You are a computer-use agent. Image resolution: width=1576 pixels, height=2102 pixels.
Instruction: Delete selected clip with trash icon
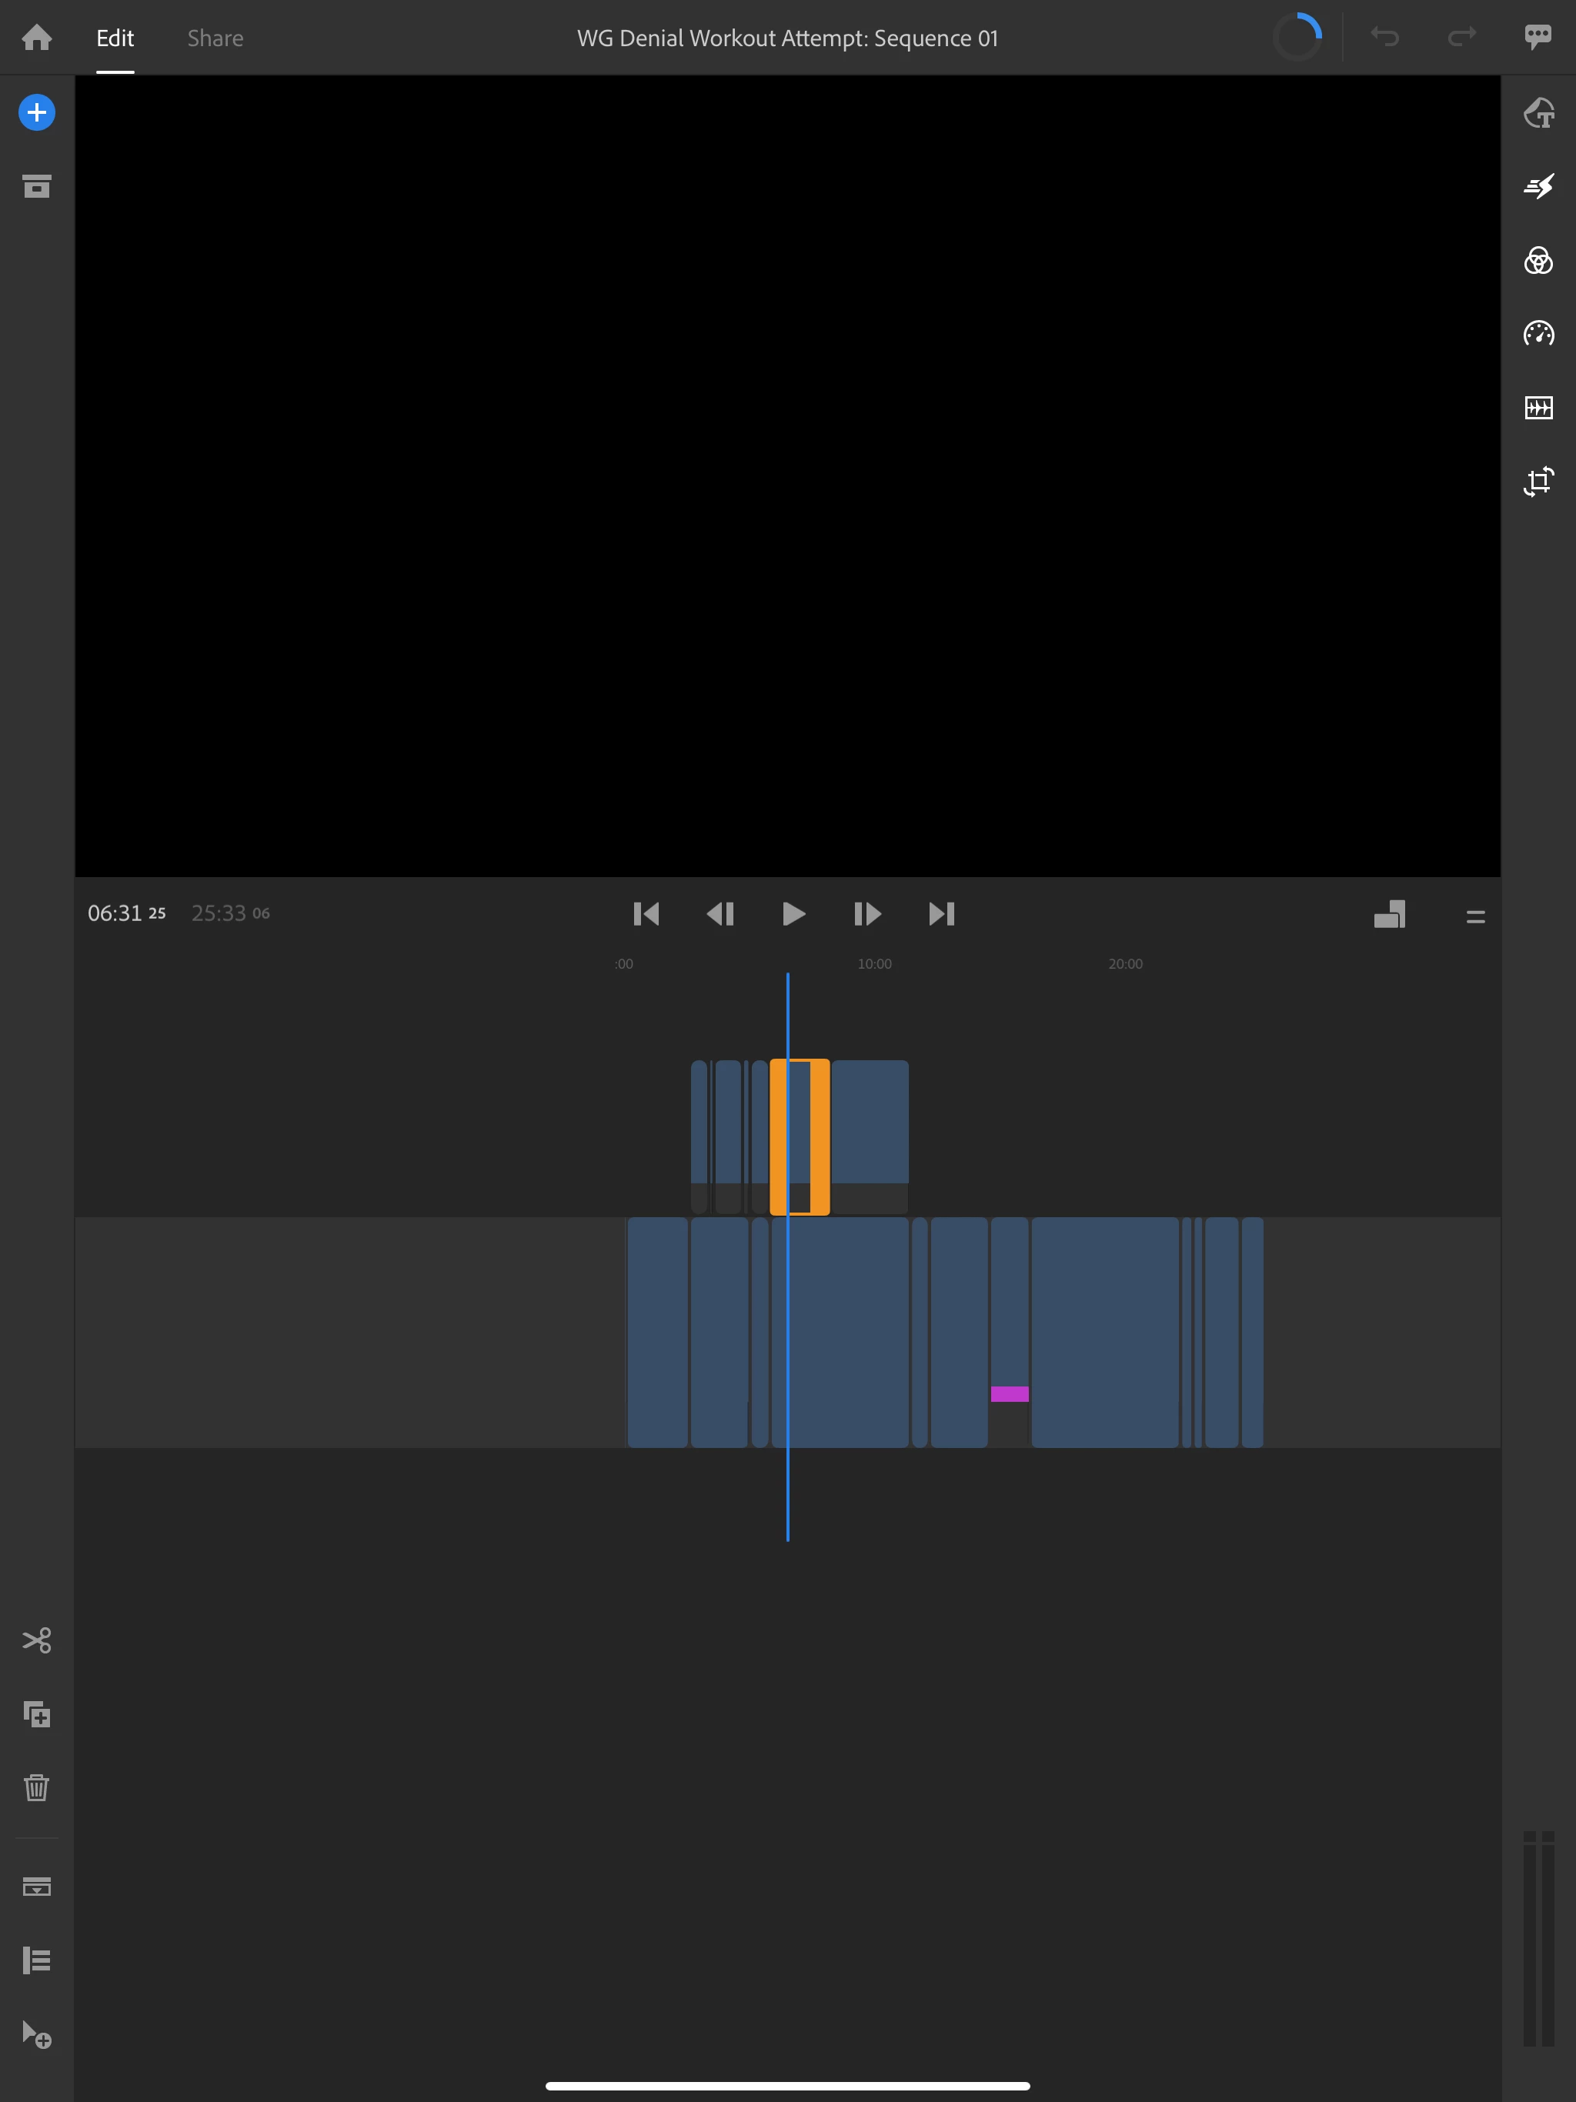point(36,1787)
